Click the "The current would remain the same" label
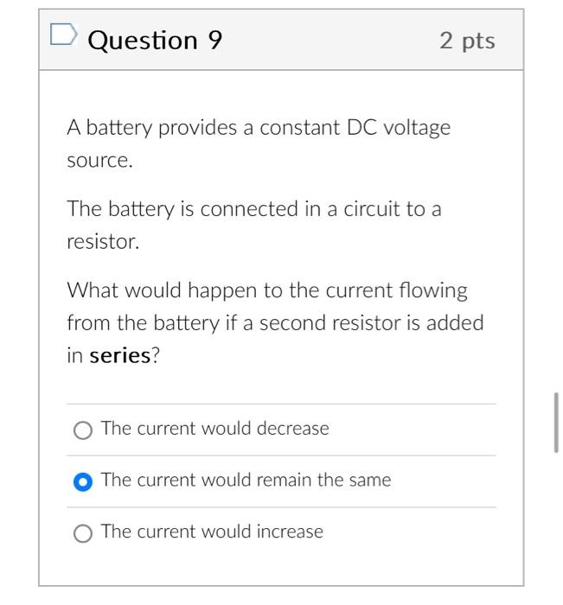Viewport: 563px width, 605px height. pos(246,480)
